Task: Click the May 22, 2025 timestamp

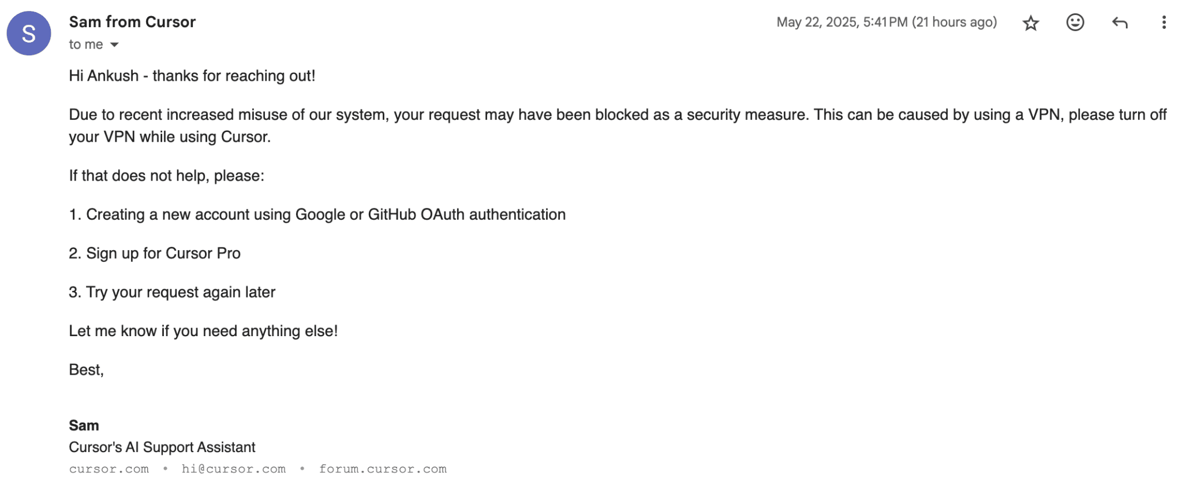Action: 886,22
